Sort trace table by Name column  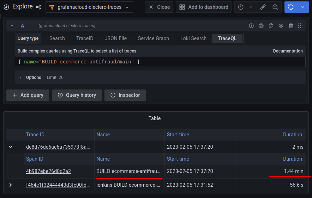pyautogui.click(x=103, y=135)
